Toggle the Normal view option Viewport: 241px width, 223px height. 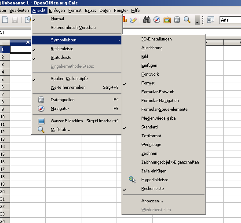coord(77,19)
